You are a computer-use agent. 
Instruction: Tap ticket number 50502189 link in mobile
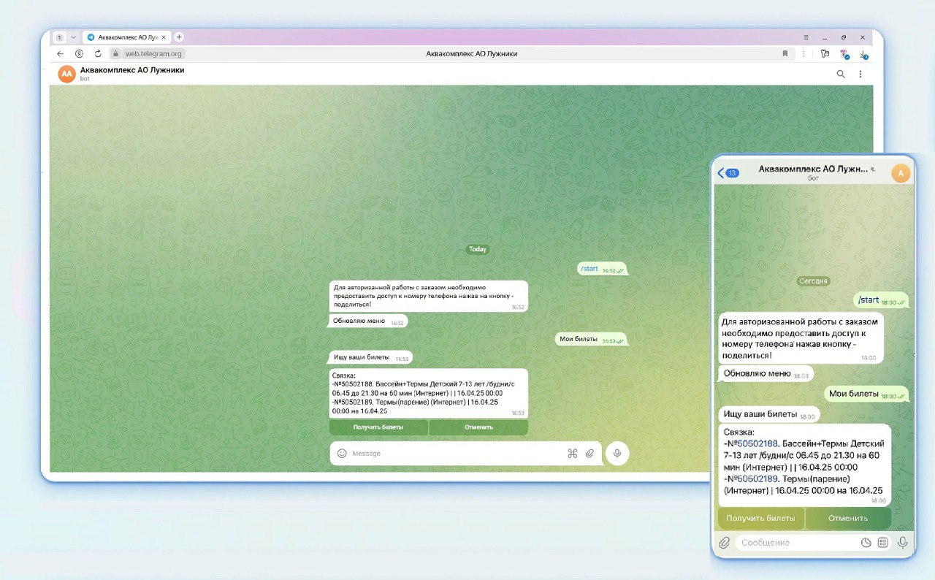pyautogui.click(x=758, y=478)
